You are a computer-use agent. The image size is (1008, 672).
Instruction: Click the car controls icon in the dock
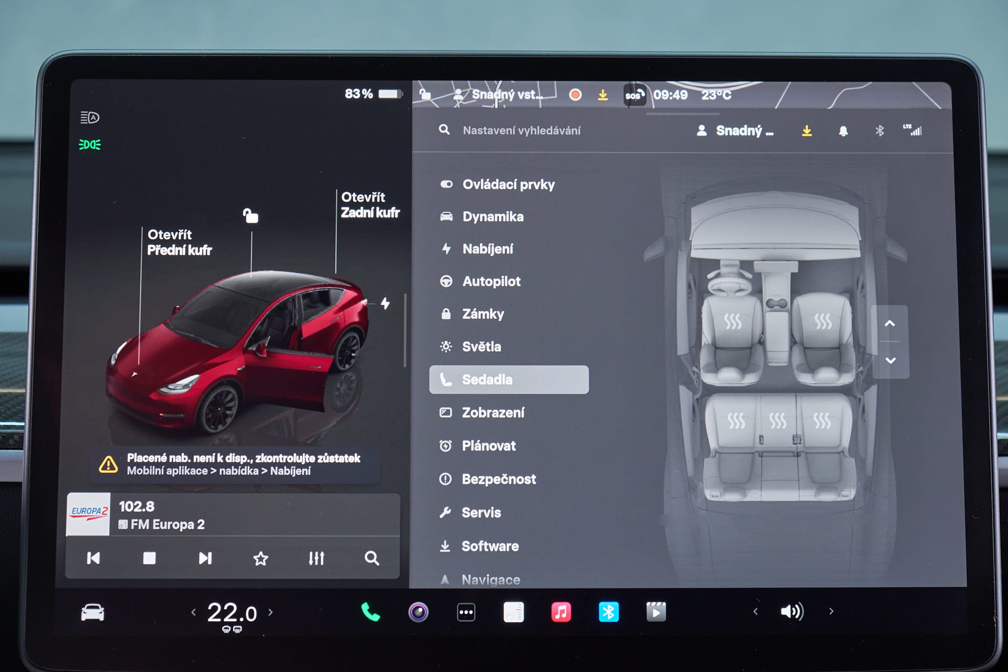[x=93, y=612]
